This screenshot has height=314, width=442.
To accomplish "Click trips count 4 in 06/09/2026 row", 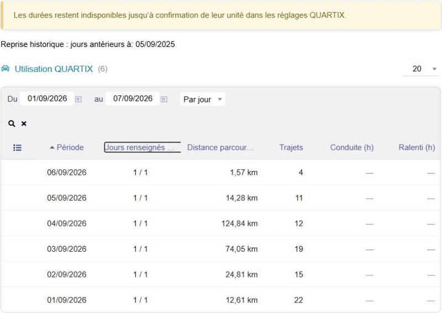I will pos(301,172).
